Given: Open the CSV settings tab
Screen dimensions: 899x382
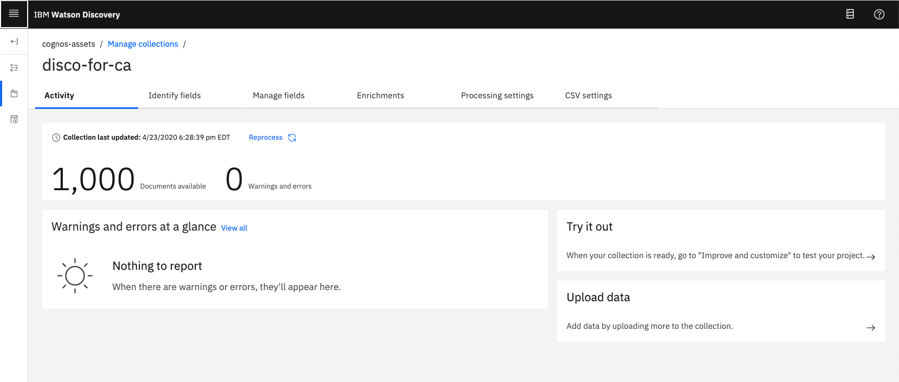Looking at the screenshot, I should (x=607, y=96).
